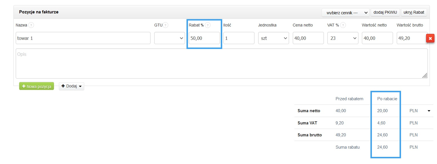Click the 4,60 VAT value after discount
This screenshot has height=164, width=437.
pyautogui.click(x=381, y=123)
